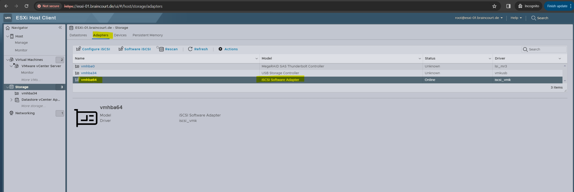Click the Storage icon in Navigator

click(x=11, y=87)
